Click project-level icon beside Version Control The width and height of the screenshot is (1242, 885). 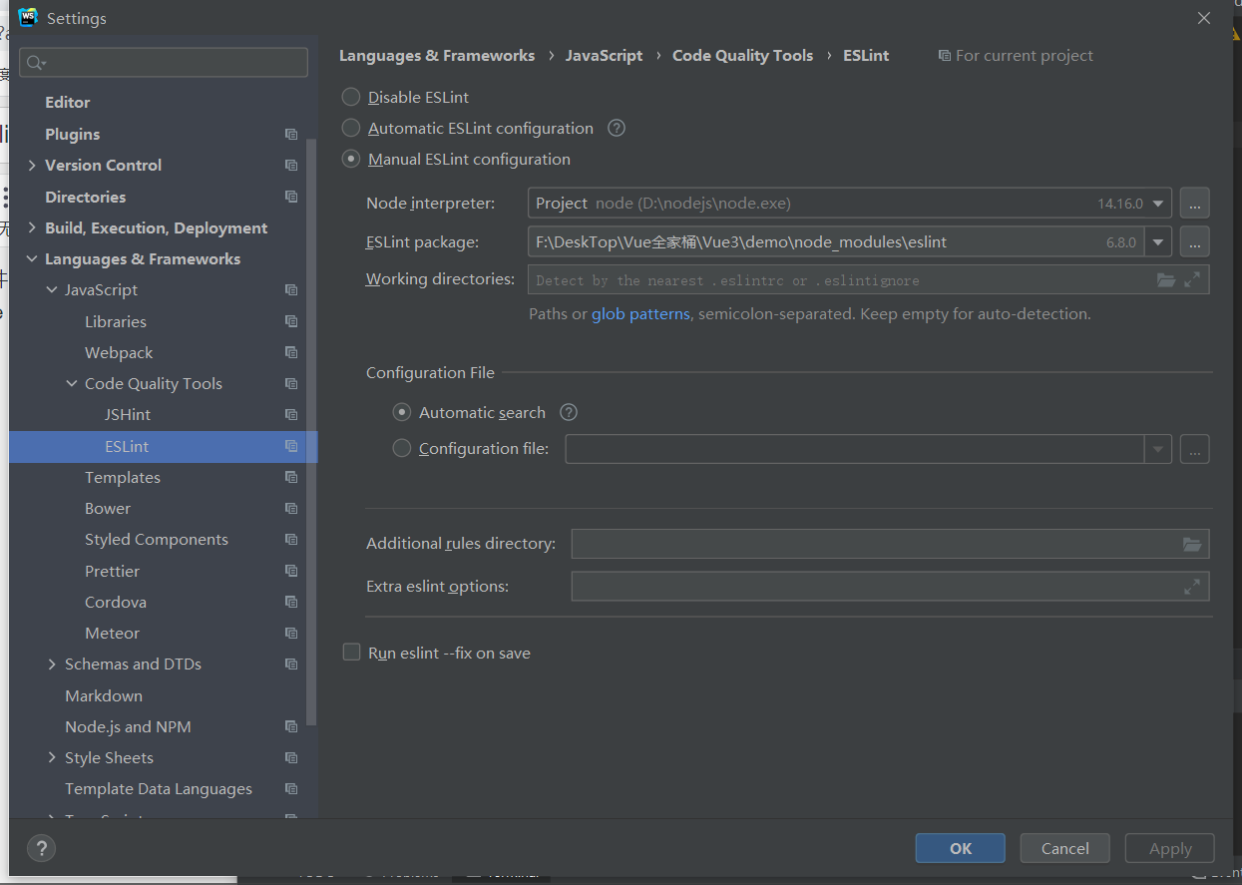click(x=291, y=165)
